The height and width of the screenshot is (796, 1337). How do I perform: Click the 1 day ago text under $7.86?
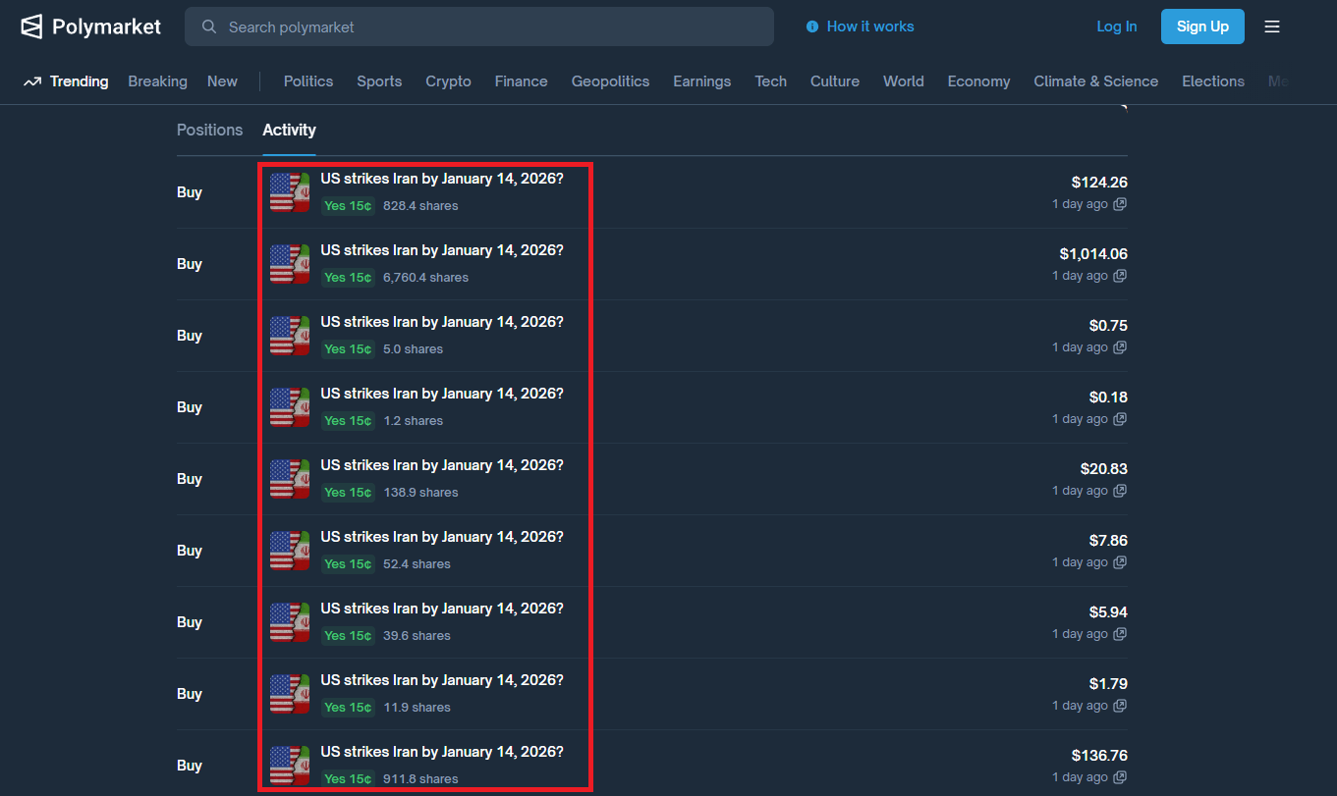tap(1080, 562)
